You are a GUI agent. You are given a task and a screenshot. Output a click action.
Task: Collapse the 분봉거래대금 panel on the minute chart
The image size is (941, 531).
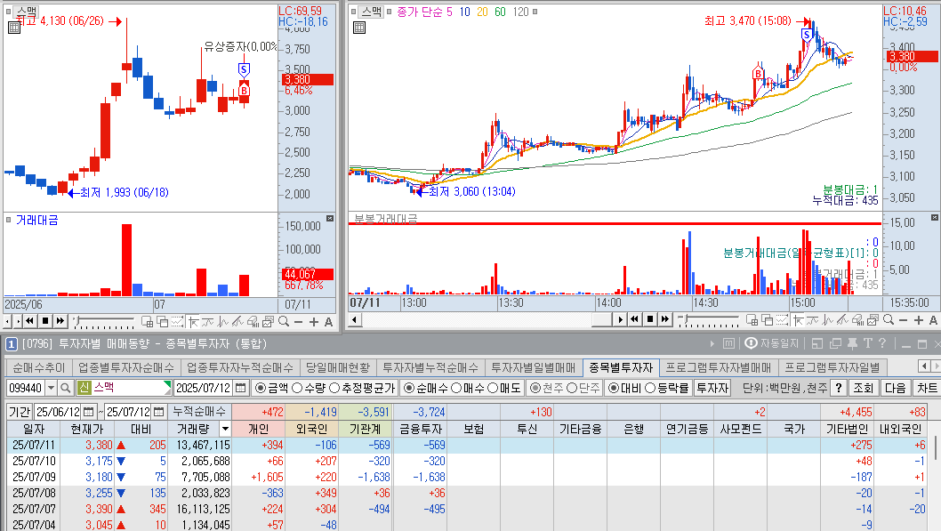coord(935,217)
